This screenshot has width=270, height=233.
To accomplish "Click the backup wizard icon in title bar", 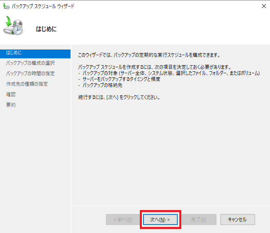I will pos(6,6).
